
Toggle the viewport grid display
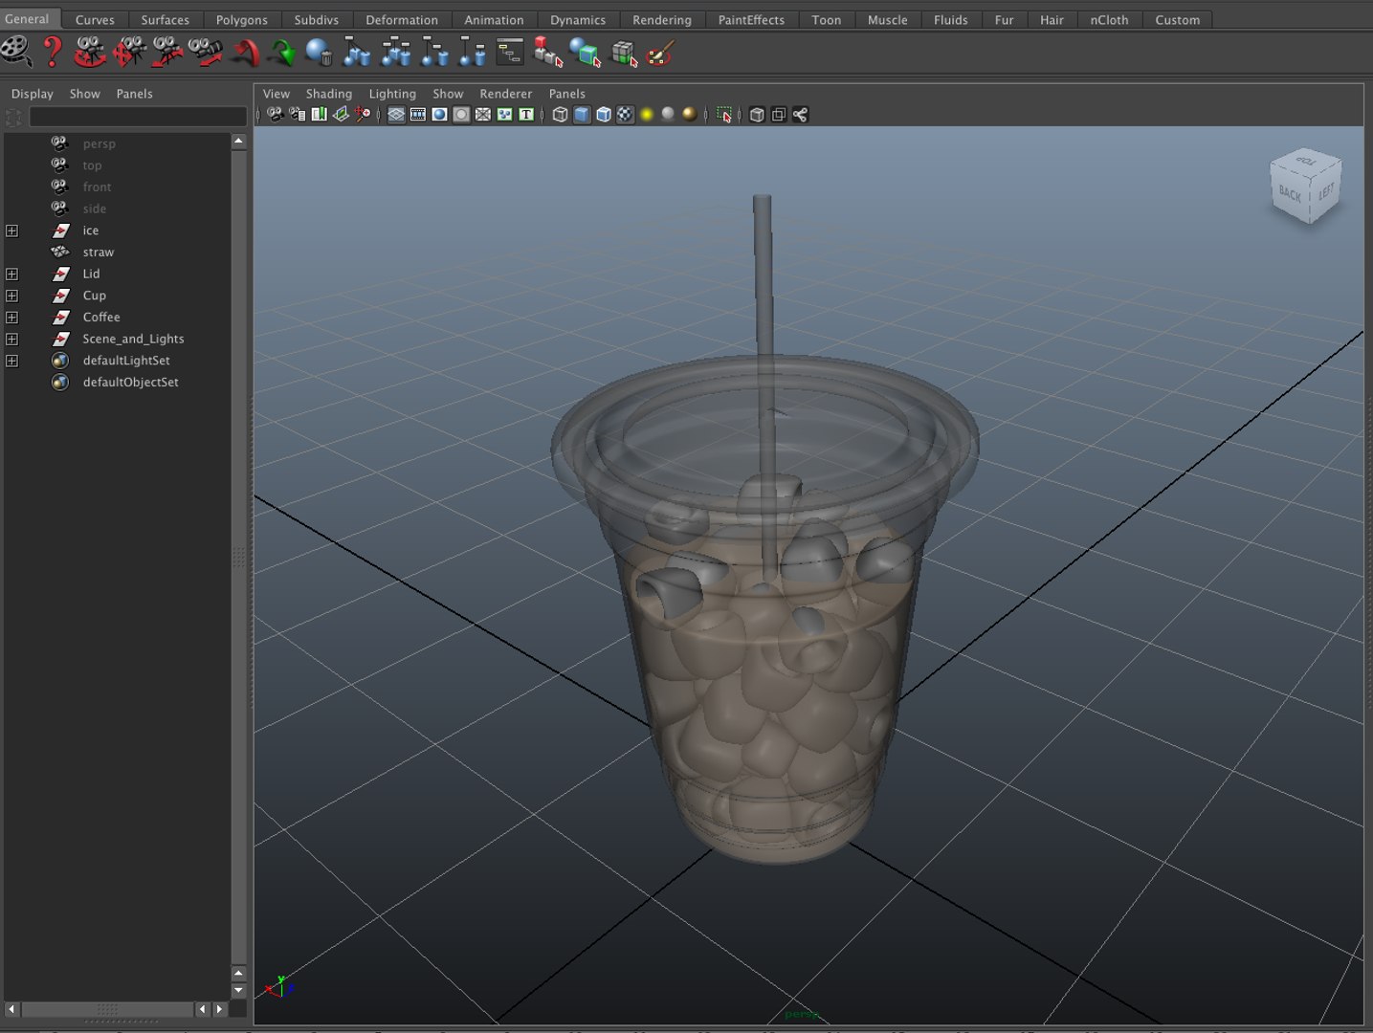(x=396, y=115)
